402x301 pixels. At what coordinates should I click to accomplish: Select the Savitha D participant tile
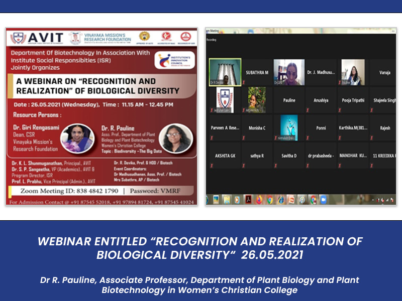(x=289, y=156)
